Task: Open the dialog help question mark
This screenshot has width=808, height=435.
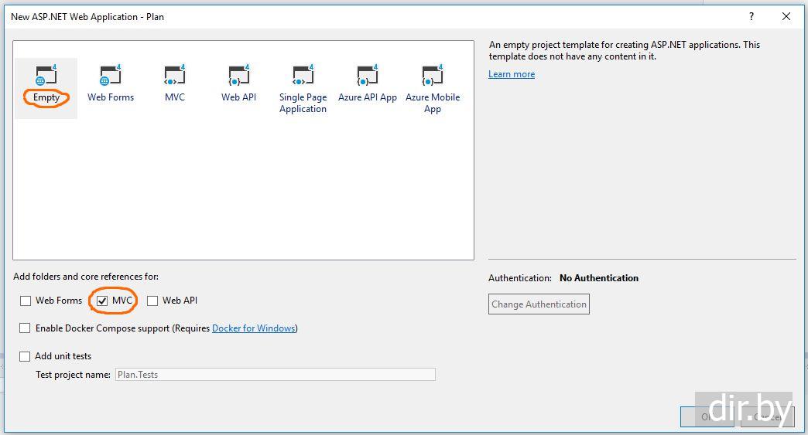Action: pyautogui.click(x=752, y=16)
